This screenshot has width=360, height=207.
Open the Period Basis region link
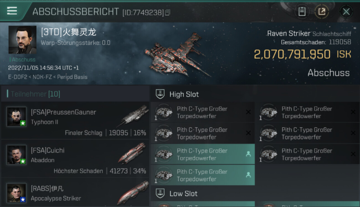[72, 77]
